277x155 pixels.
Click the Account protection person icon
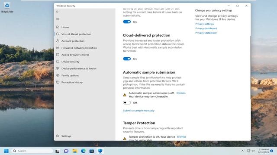coord(58,41)
